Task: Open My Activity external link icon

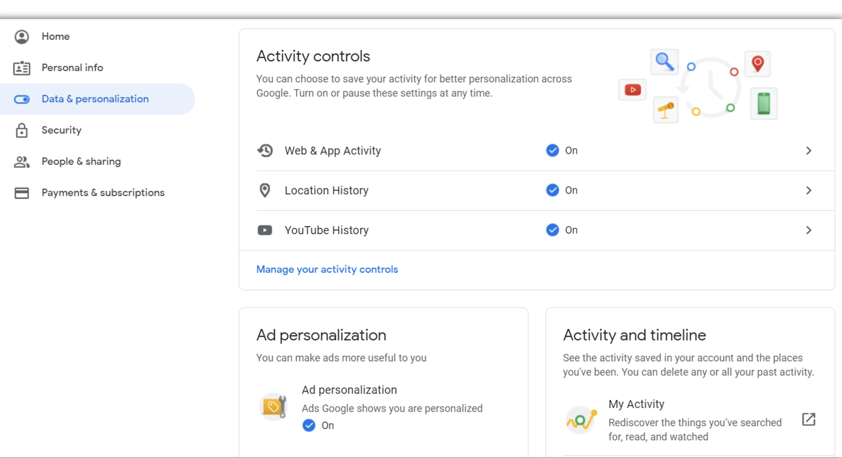Action: (808, 419)
